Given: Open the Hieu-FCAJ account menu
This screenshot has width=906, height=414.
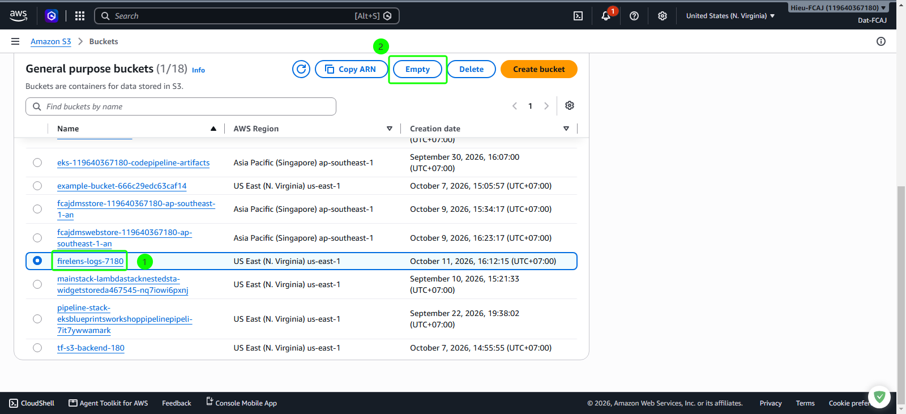Looking at the screenshot, I should 839,8.
